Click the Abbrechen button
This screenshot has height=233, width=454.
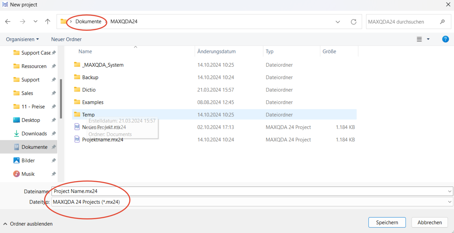tap(430, 223)
